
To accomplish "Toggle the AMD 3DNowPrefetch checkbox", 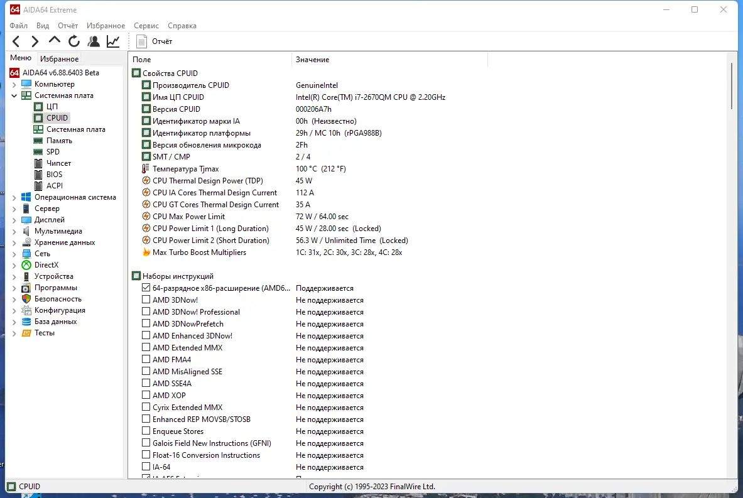I will (x=146, y=323).
